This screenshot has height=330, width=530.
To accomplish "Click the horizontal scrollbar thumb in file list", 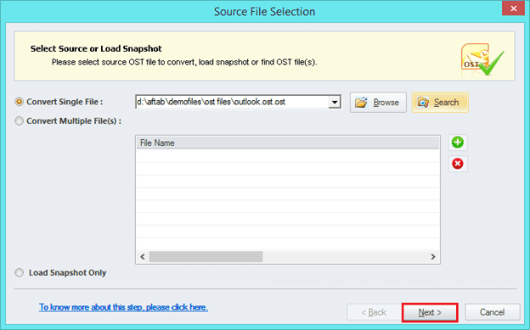I will (206, 257).
